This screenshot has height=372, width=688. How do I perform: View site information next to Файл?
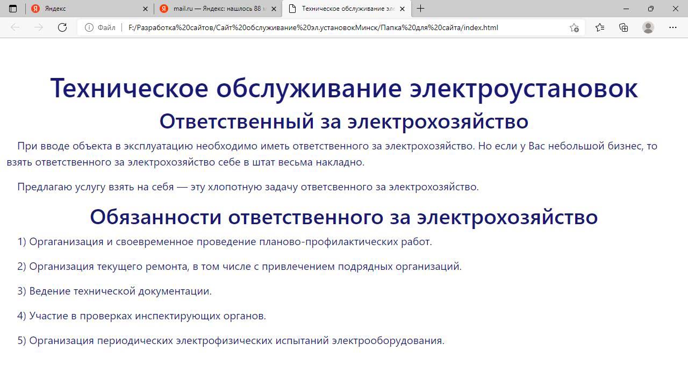click(x=89, y=27)
